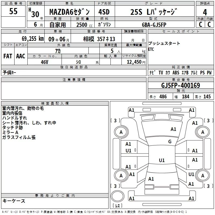215x215 pixels.
Task: Select the ABS equipment code
Action: pyautogui.click(x=176, y=73)
